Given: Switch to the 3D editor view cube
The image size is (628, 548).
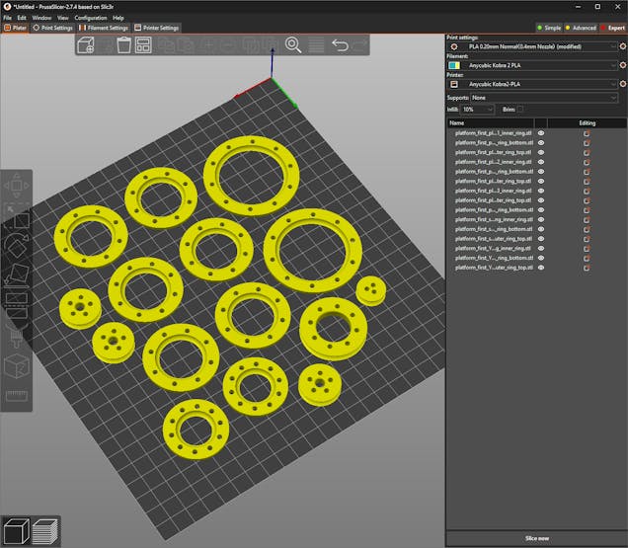Looking at the screenshot, I should click(16, 530).
